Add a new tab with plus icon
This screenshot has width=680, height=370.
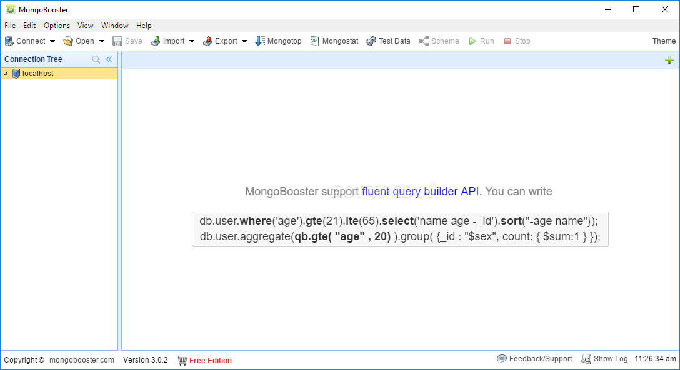pos(669,60)
